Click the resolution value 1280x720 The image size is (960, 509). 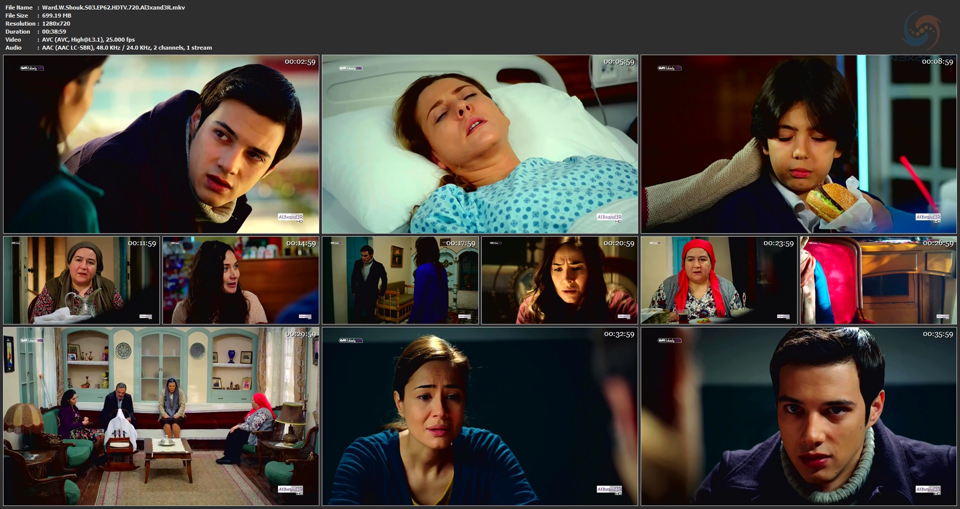coord(56,24)
